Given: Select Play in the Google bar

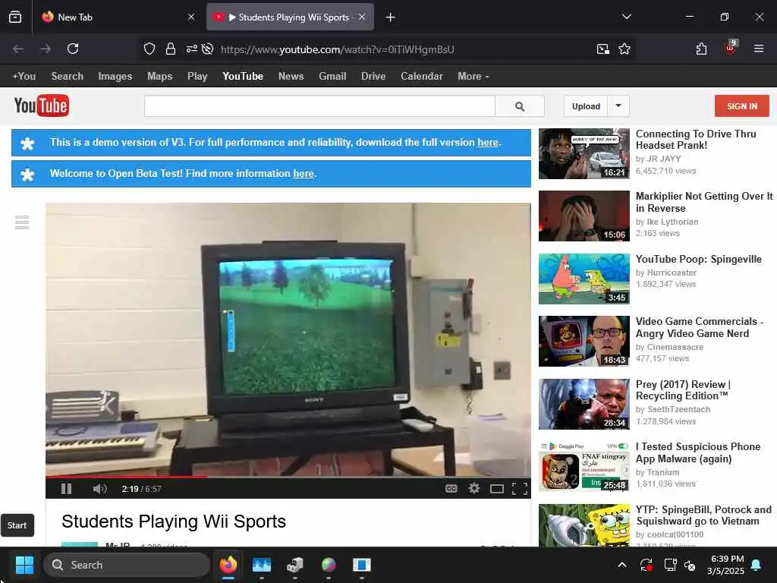Looking at the screenshot, I should pos(197,77).
